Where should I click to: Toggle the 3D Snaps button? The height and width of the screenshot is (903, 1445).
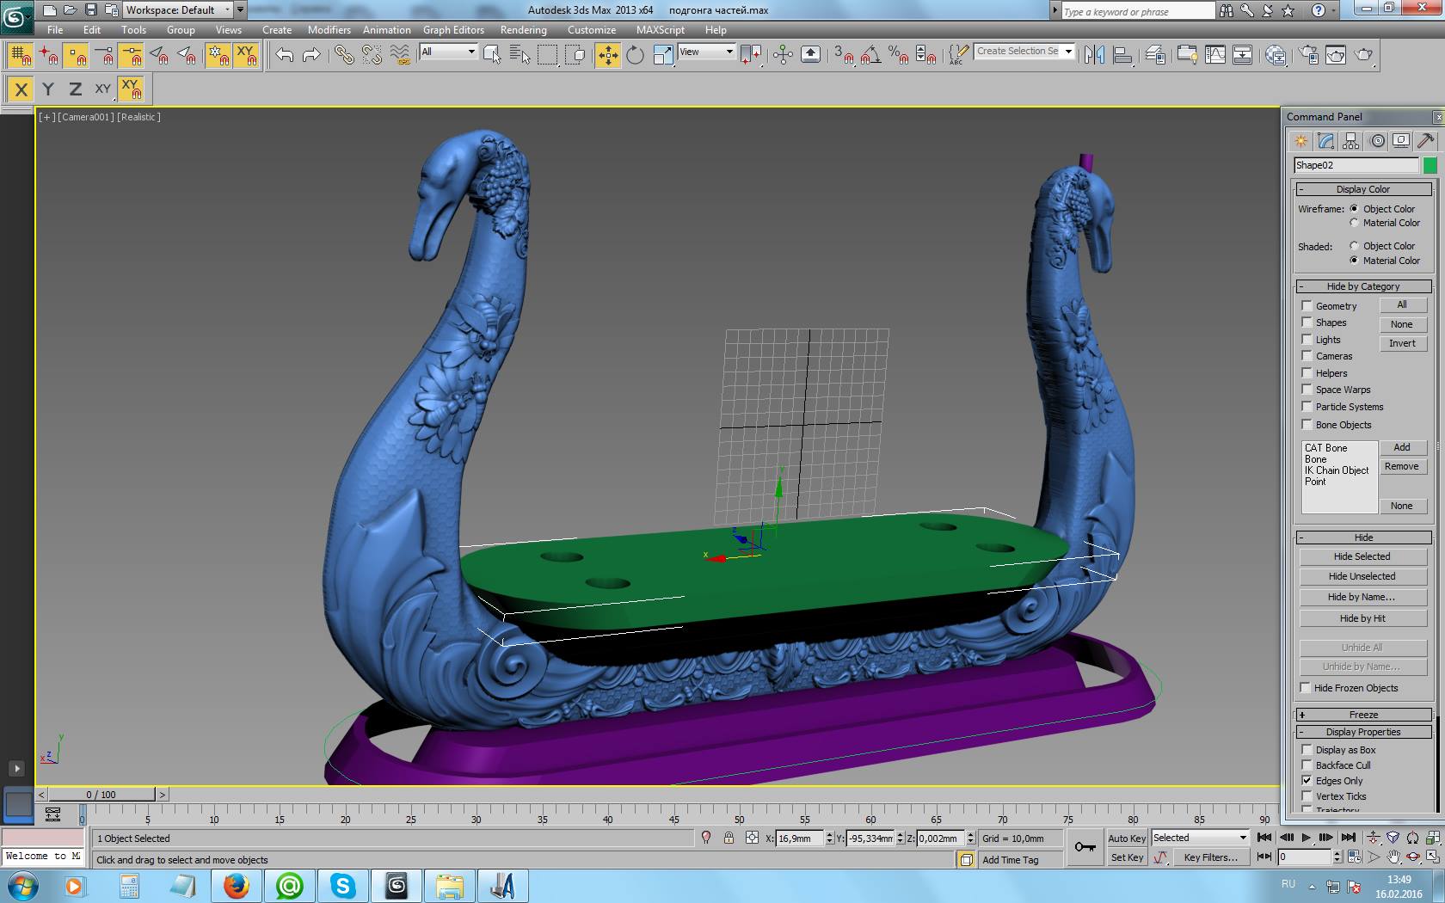coord(843,55)
